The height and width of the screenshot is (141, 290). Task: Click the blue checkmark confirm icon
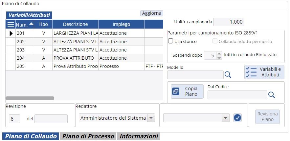pos(237,118)
